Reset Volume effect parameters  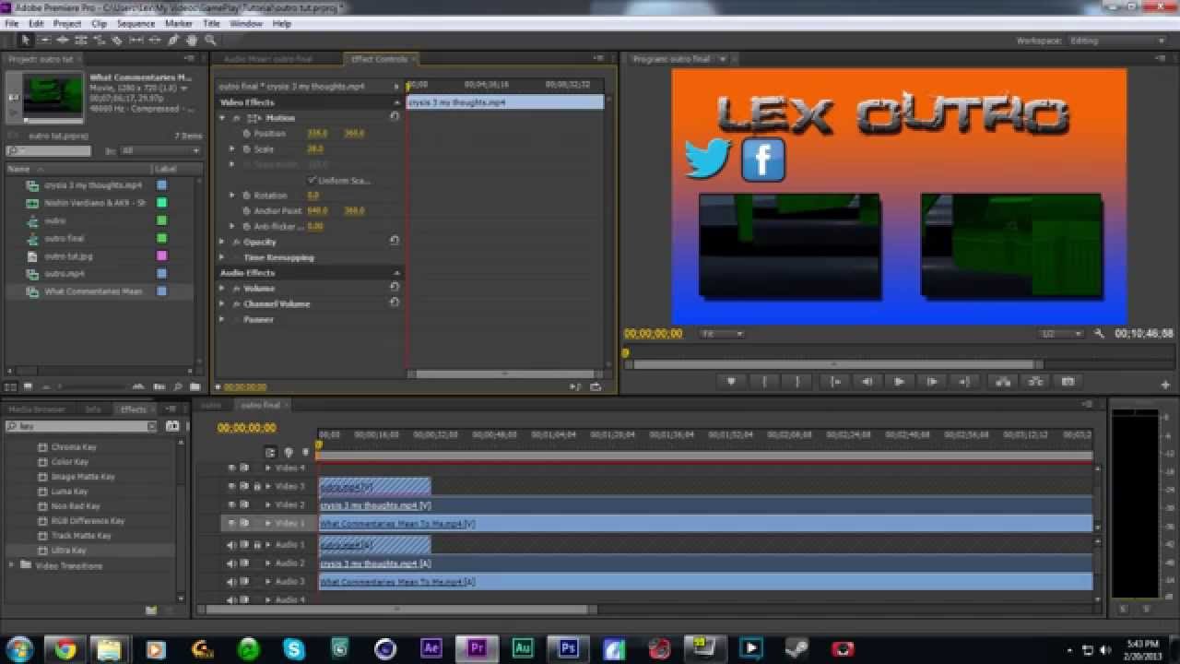pyautogui.click(x=395, y=288)
